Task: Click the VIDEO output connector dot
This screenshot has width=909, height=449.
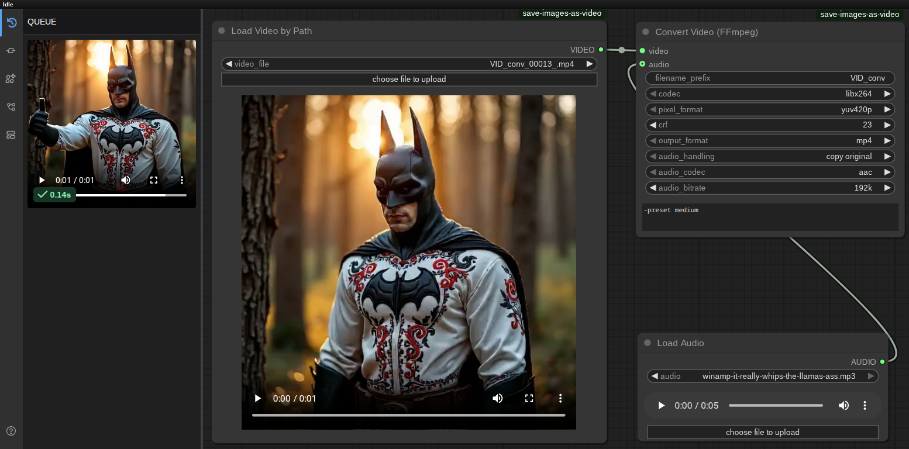Action: 601,50
